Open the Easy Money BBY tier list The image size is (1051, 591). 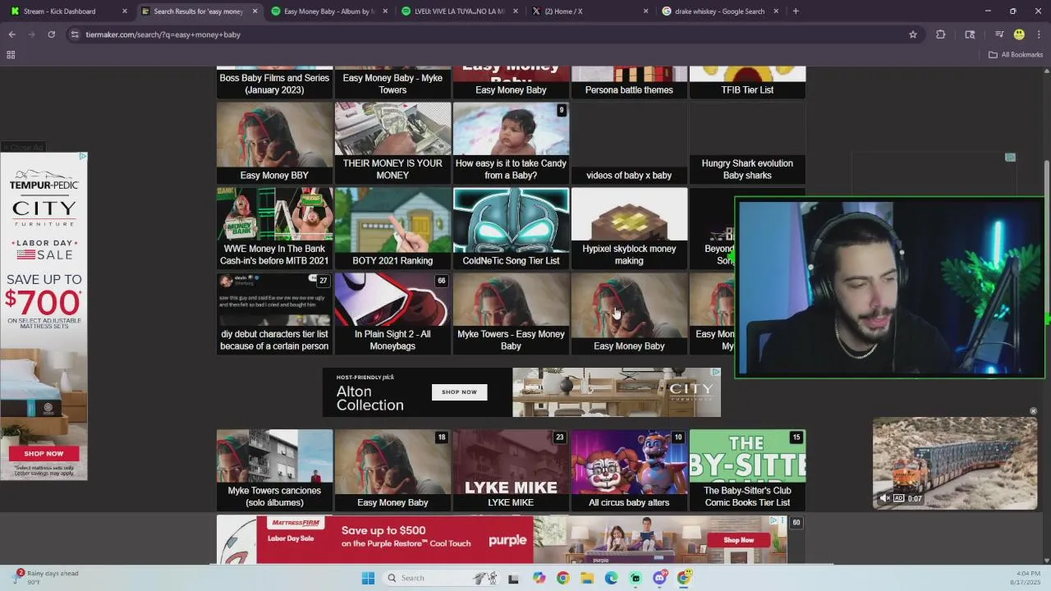tap(274, 143)
